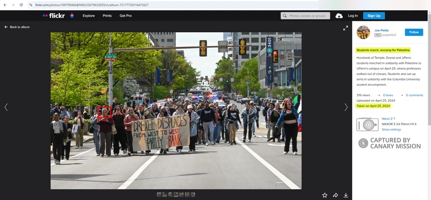Follow Joe Piette

414,32
